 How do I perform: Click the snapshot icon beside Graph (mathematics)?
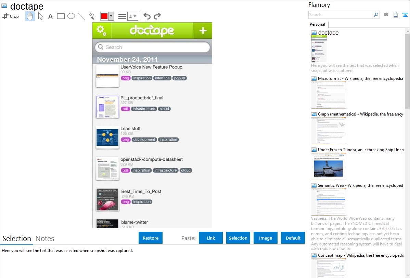[314, 114]
